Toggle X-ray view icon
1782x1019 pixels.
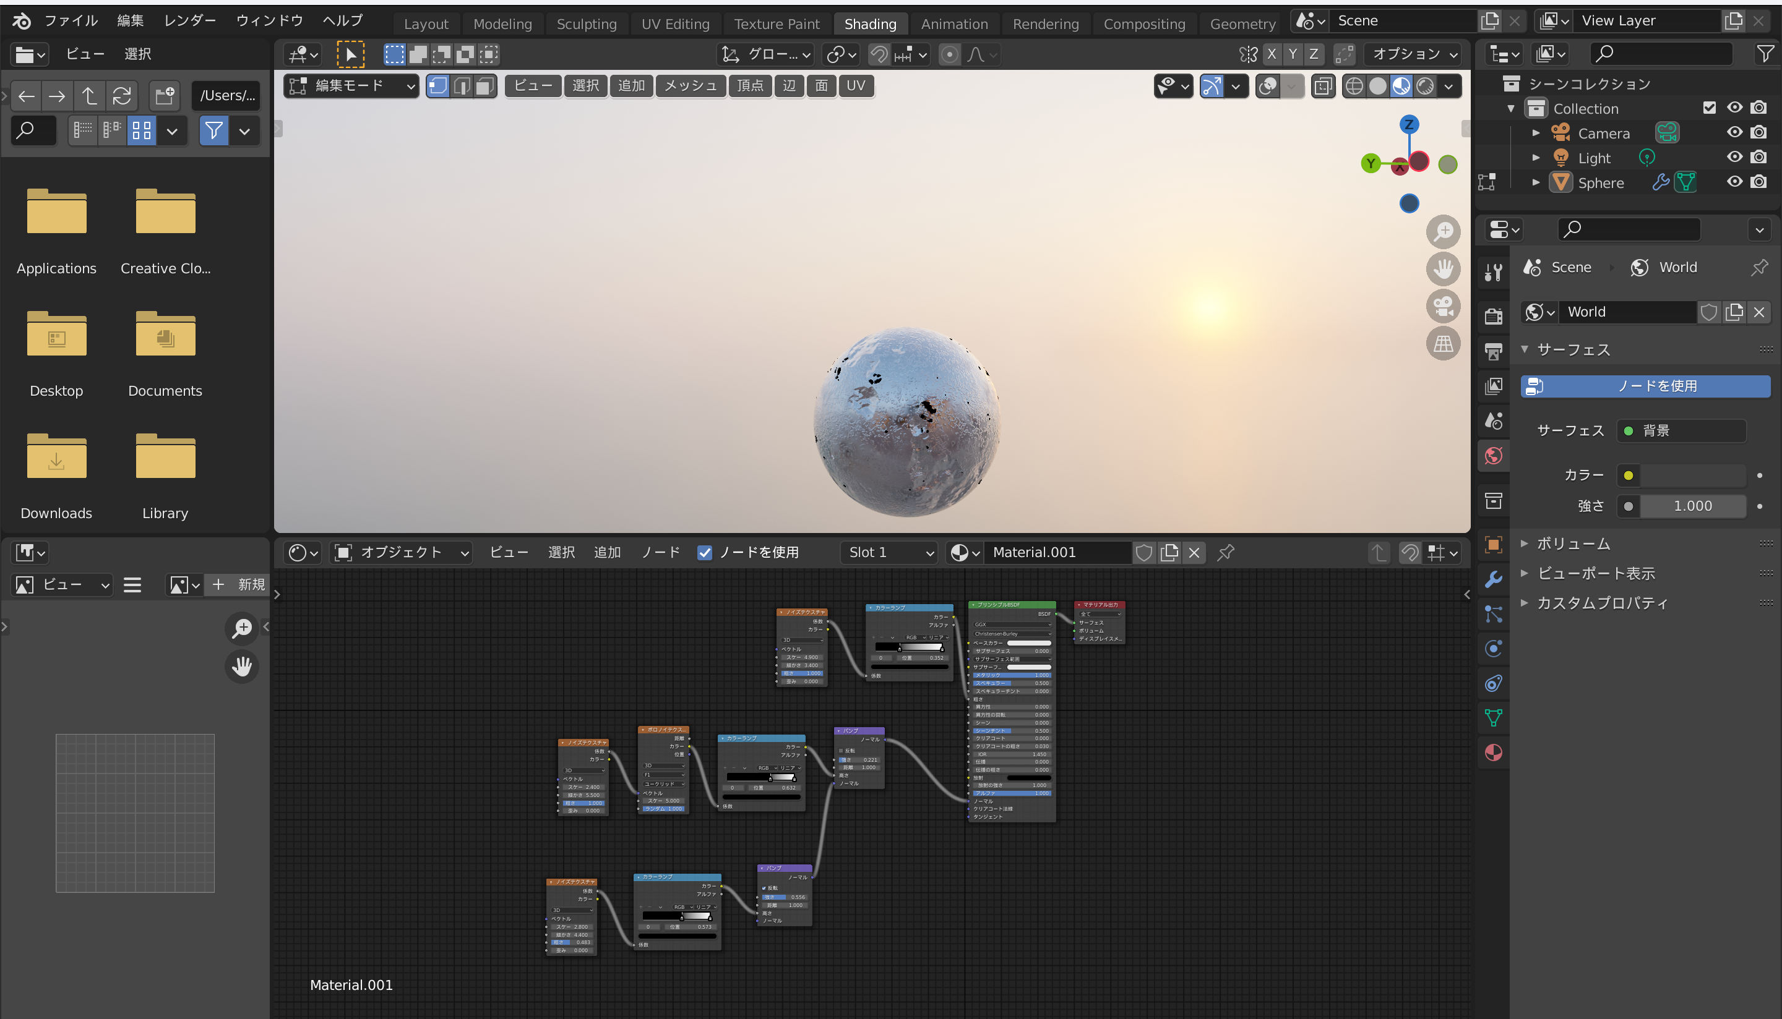tap(1323, 86)
